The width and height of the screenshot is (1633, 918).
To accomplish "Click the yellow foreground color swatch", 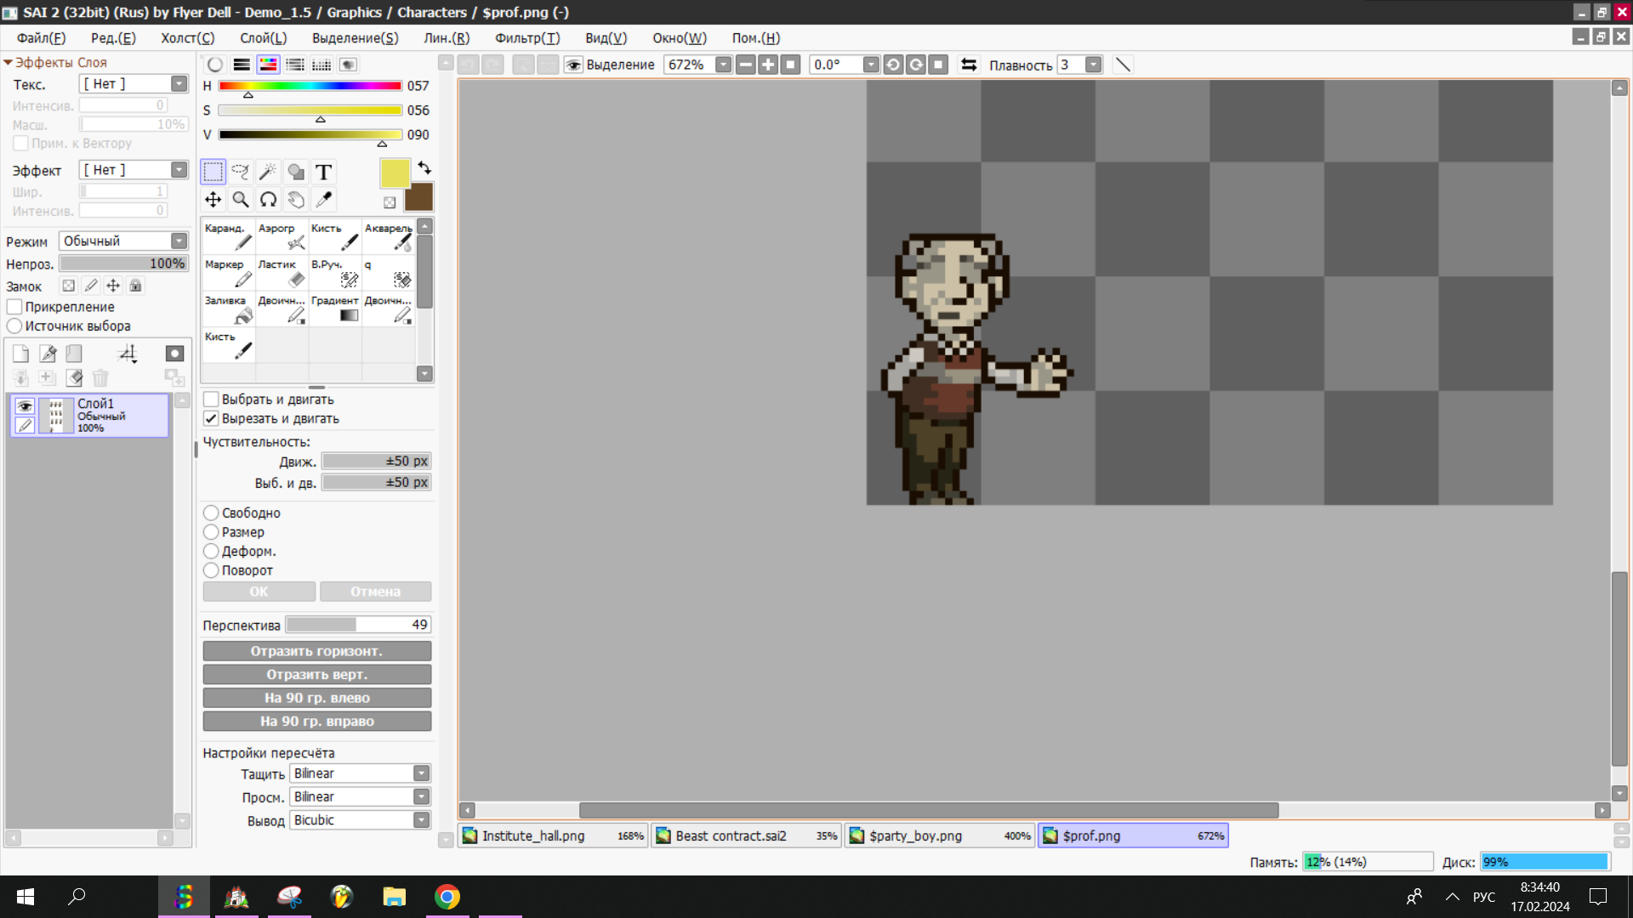I will [x=395, y=173].
